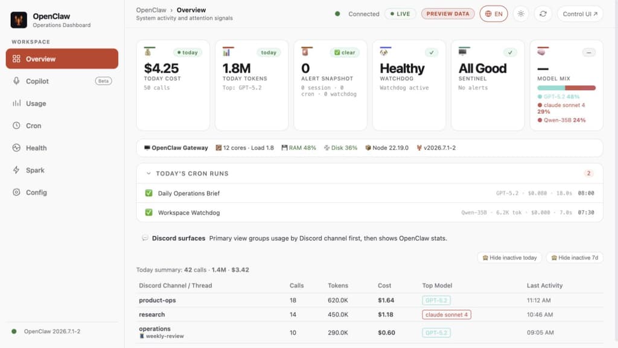618x348 pixels.
Task: Click the PREVIEW DATA badge
Action: coord(448,14)
